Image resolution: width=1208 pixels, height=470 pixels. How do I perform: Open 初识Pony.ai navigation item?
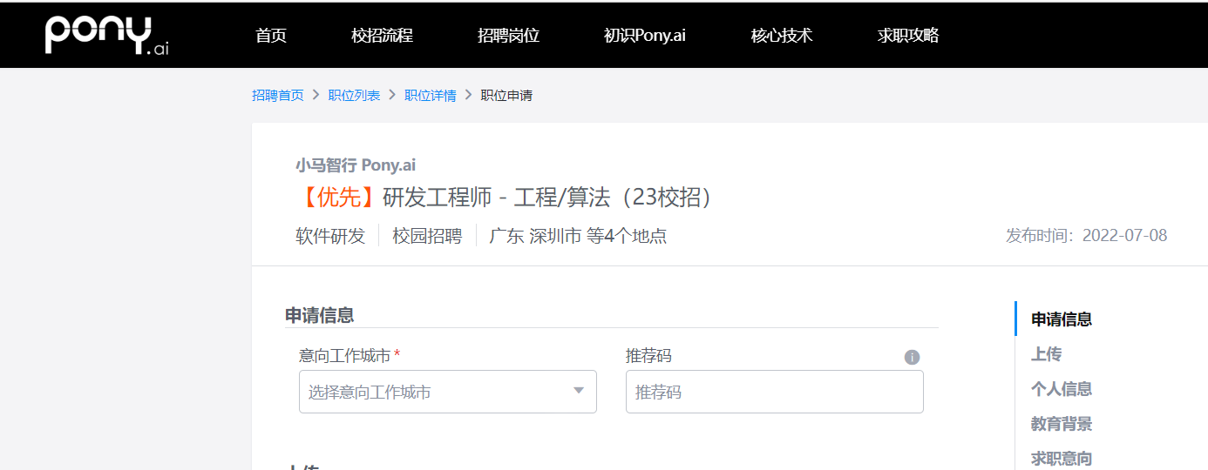click(645, 36)
